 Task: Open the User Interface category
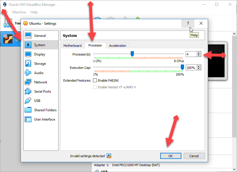44,119
